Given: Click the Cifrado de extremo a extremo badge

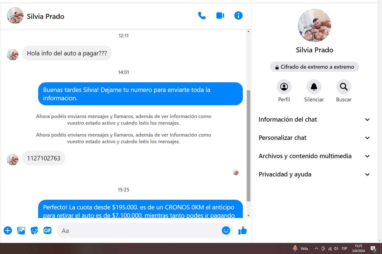Looking at the screenshot, I should (x=314, y=67).
